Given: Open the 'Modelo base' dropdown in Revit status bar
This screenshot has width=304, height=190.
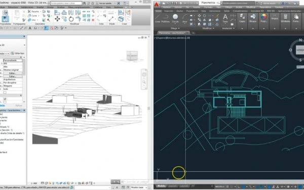Looking at the screenshot, I should (x=139, y=187).
